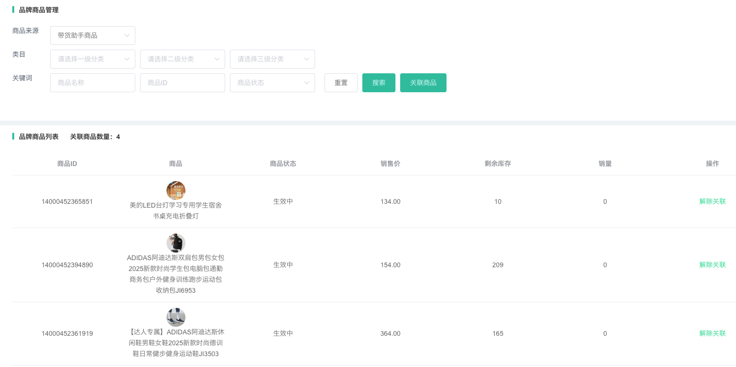Click the 销售价 column header
Image resolution: width=736 pixels, height=367 pixels.
tap(390, 164)
